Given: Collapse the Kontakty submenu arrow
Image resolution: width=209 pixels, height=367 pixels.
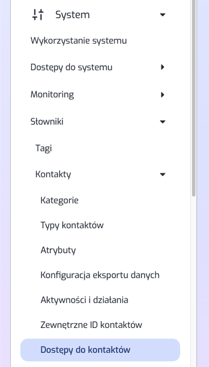Looking at the screenshot, I should (x=163, y=174).
